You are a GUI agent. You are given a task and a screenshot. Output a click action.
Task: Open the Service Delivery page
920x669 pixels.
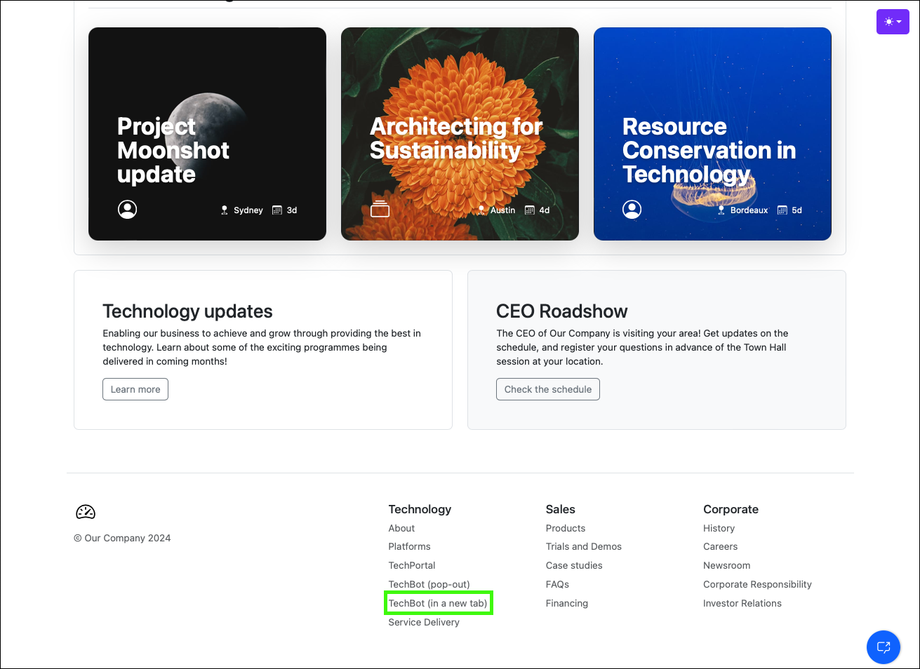424,622
